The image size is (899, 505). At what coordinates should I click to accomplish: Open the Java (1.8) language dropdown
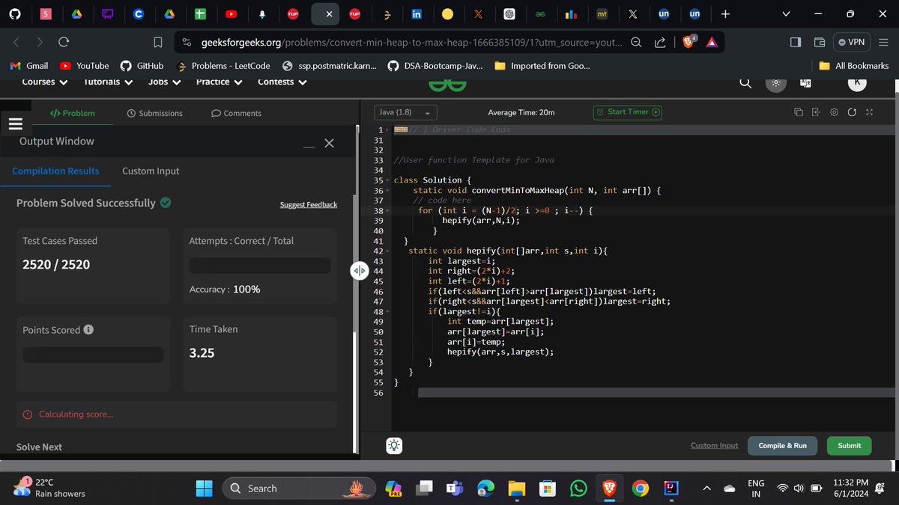pyautogui.click(x=405, y=112)
